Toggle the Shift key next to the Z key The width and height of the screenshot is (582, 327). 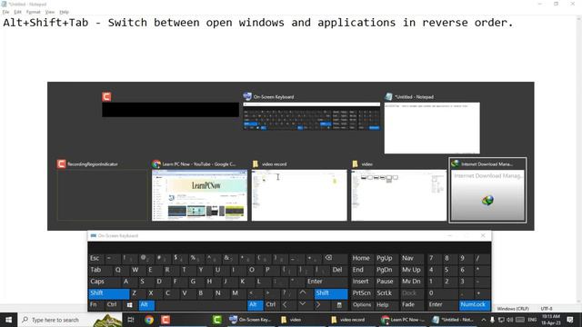(x=109, y=292)
